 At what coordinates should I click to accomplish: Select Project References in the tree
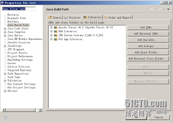click(x=20, y=56)
